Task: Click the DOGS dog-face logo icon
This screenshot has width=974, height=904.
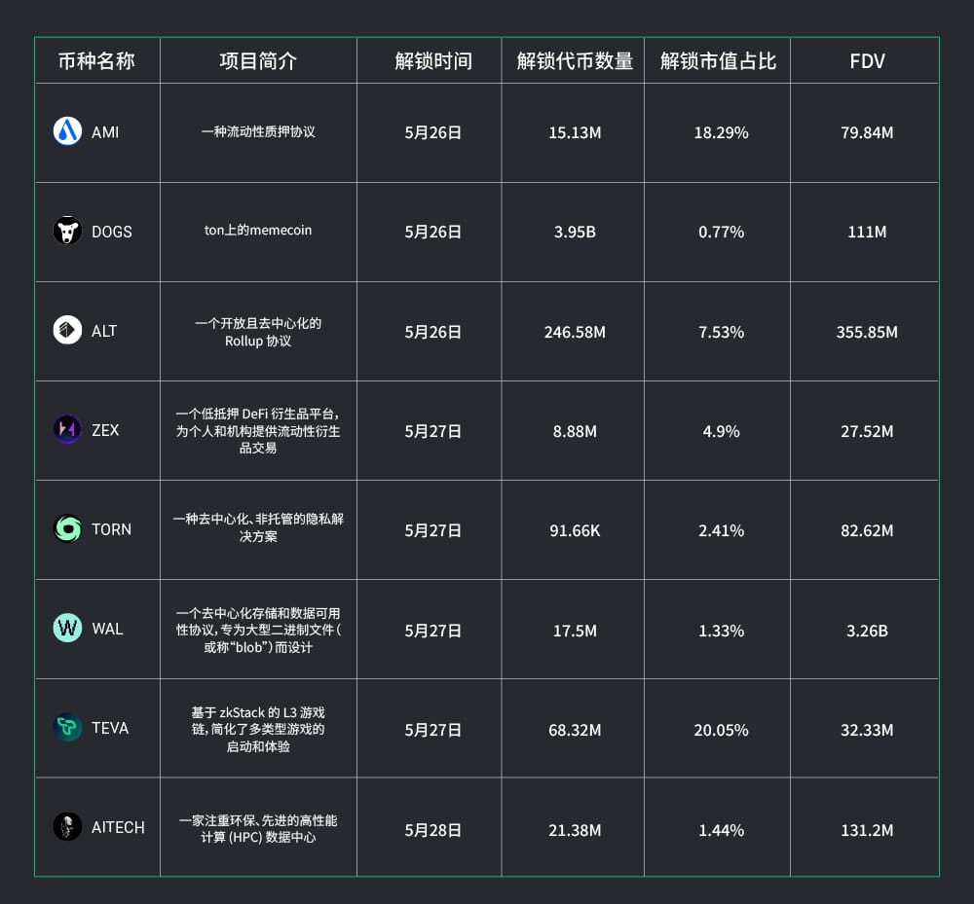Action: (67, 232)
